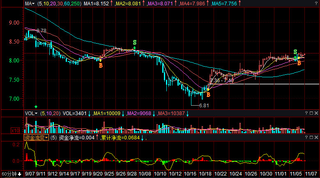Click the green S sell marker near 9/28
The width and height of the screenshot is (320, 178).
coord(135,43)
